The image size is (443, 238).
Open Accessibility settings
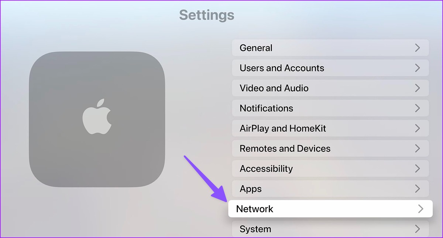pos(330,168)
